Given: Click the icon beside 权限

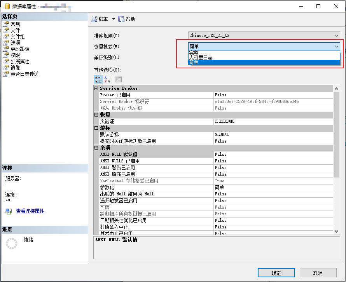Looking at the screenshot, I should pyautogui.click(x=6, y=55).
